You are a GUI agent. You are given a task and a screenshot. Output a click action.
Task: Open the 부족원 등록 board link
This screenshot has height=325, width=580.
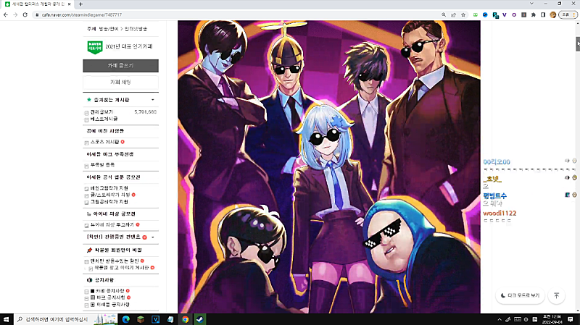(102, 165)
